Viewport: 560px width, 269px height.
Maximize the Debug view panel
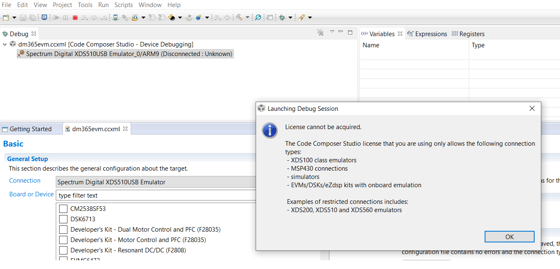coord(350,32)
